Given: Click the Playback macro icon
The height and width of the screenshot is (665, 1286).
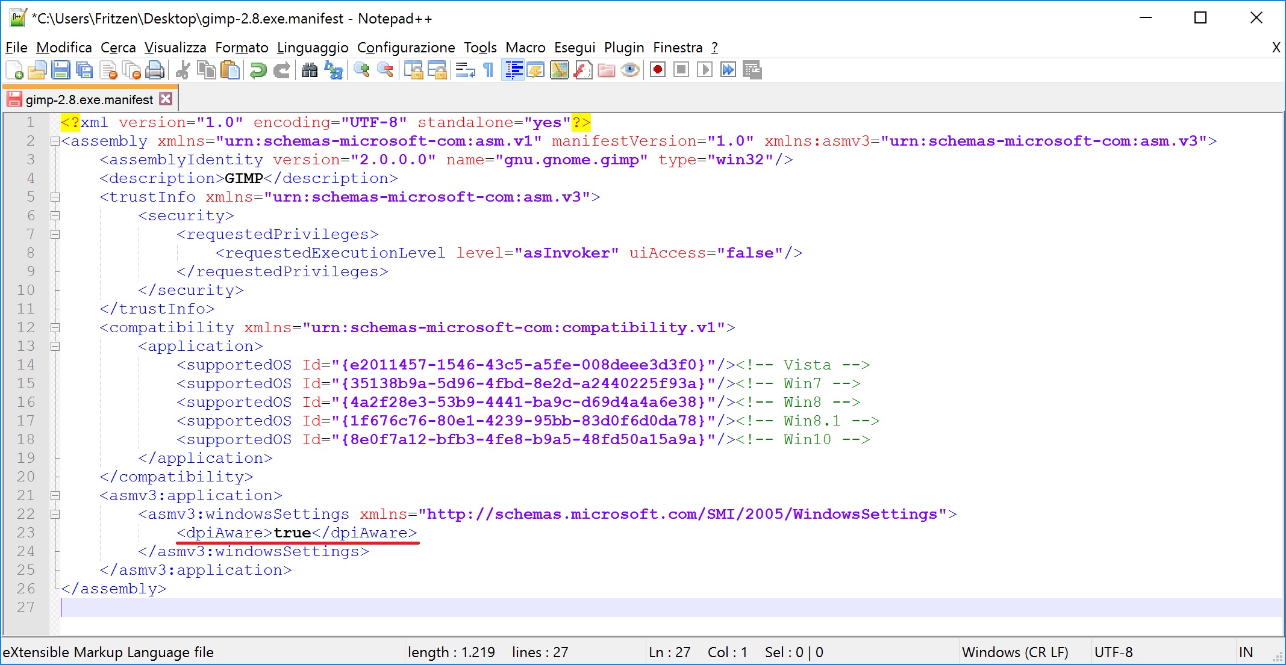Looking at the screenshot, I should point(705,70).
